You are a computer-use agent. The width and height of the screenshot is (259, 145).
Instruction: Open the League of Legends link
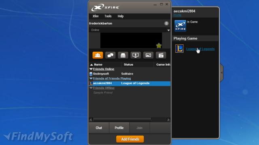tap(200, 49)
